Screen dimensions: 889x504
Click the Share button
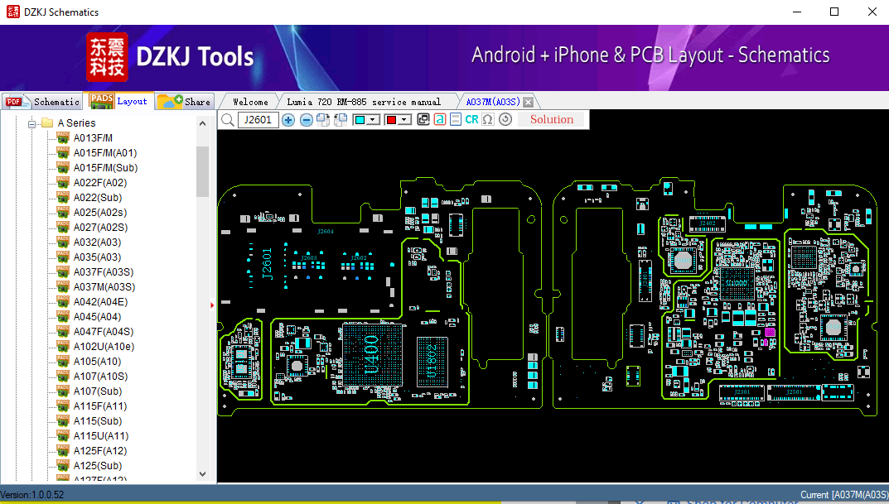pos(184,101)
